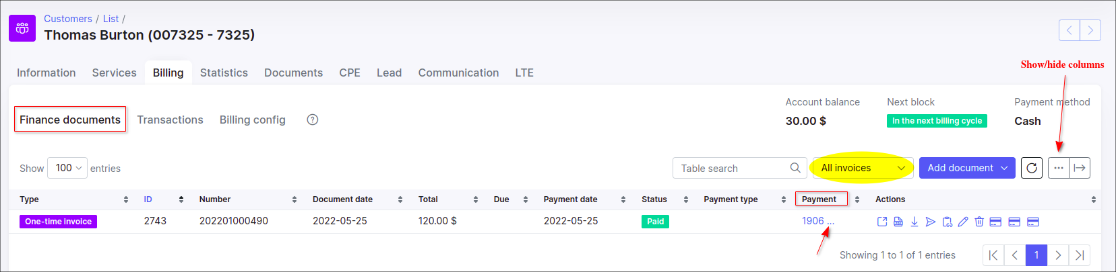This screenshot has width=1116, height=272.
Task: Open the Transactions sub-tab
Action: click(x=170, y=120)
